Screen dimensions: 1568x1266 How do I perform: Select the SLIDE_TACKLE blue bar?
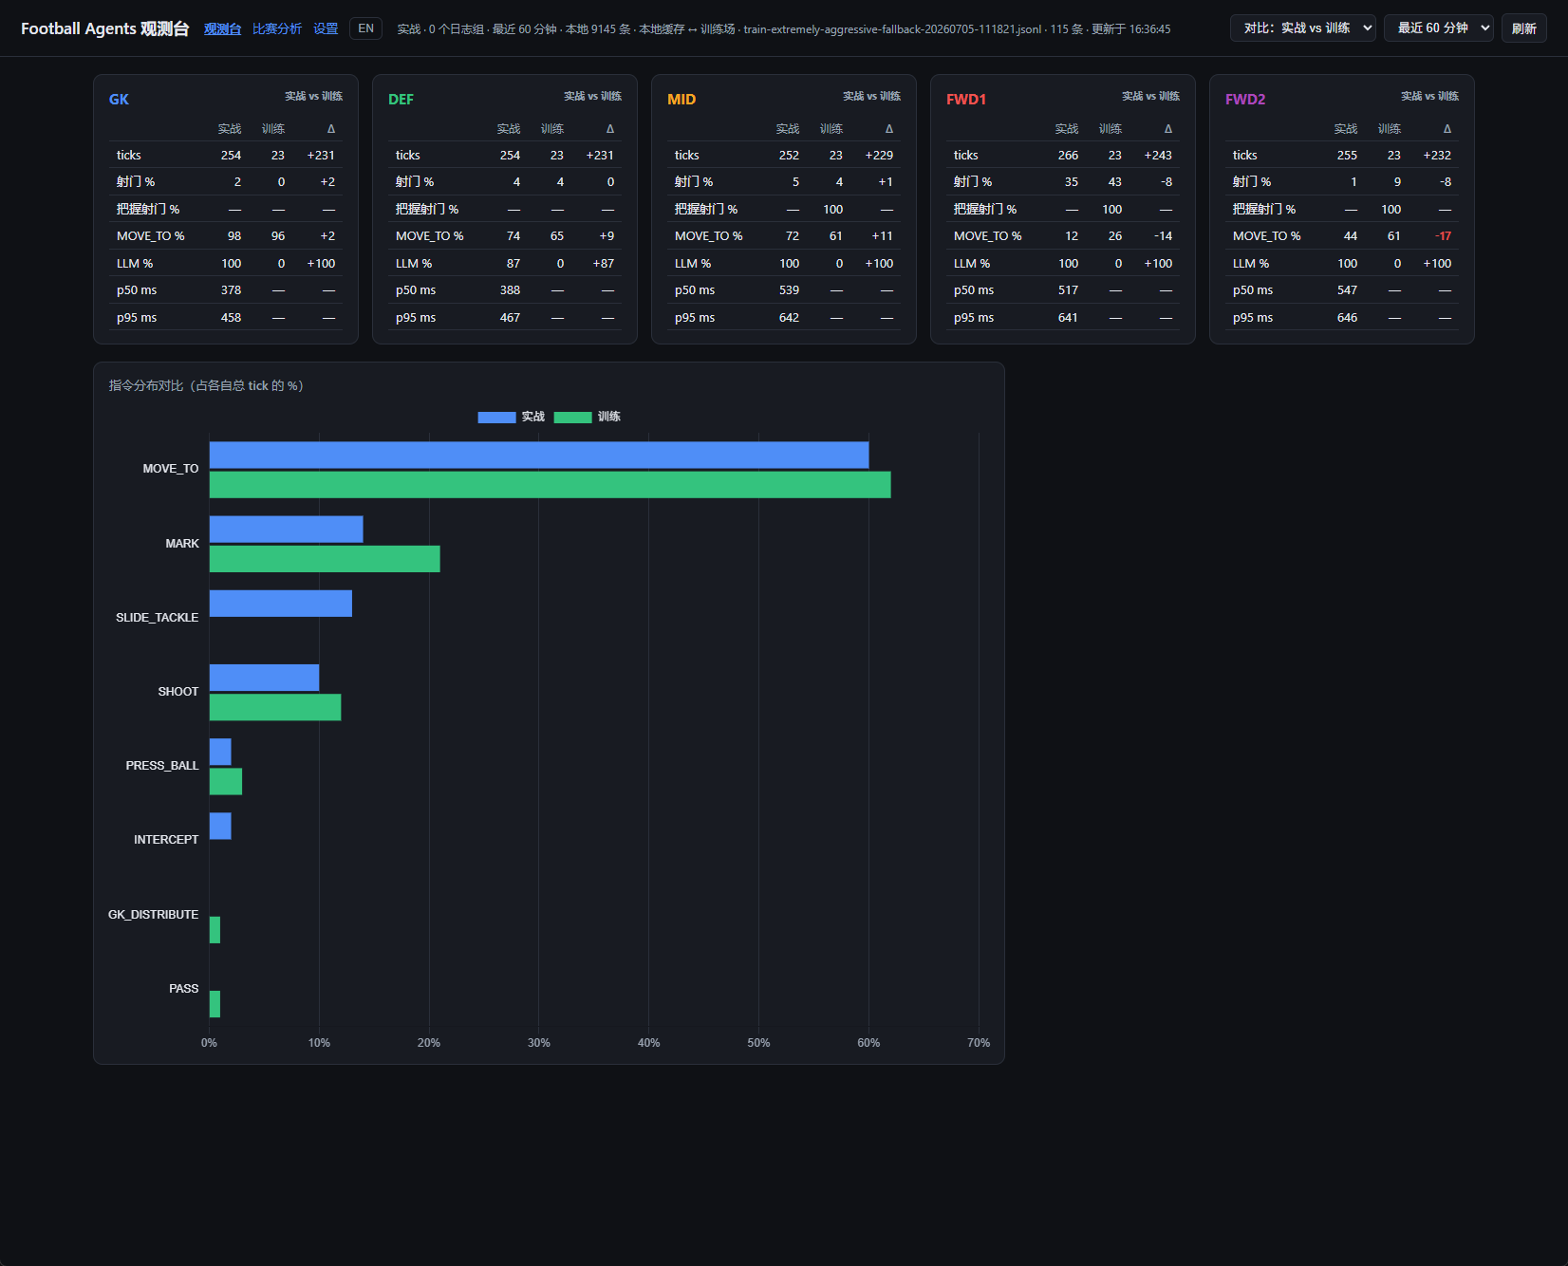point(281,604)
